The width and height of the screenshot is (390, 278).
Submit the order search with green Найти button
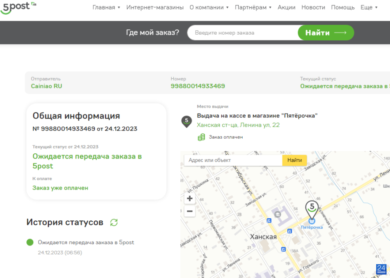point(326,32)
